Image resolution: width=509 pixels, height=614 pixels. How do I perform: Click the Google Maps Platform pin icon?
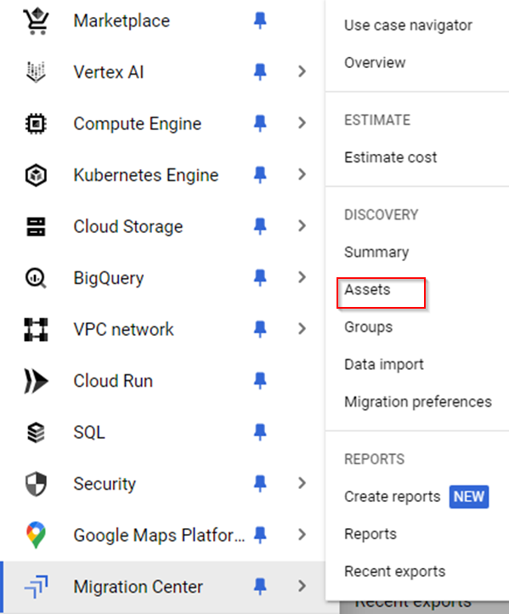point(36,535)
